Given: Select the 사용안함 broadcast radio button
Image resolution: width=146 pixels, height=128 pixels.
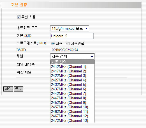Looking at the screenshot, I should [68, 44].
